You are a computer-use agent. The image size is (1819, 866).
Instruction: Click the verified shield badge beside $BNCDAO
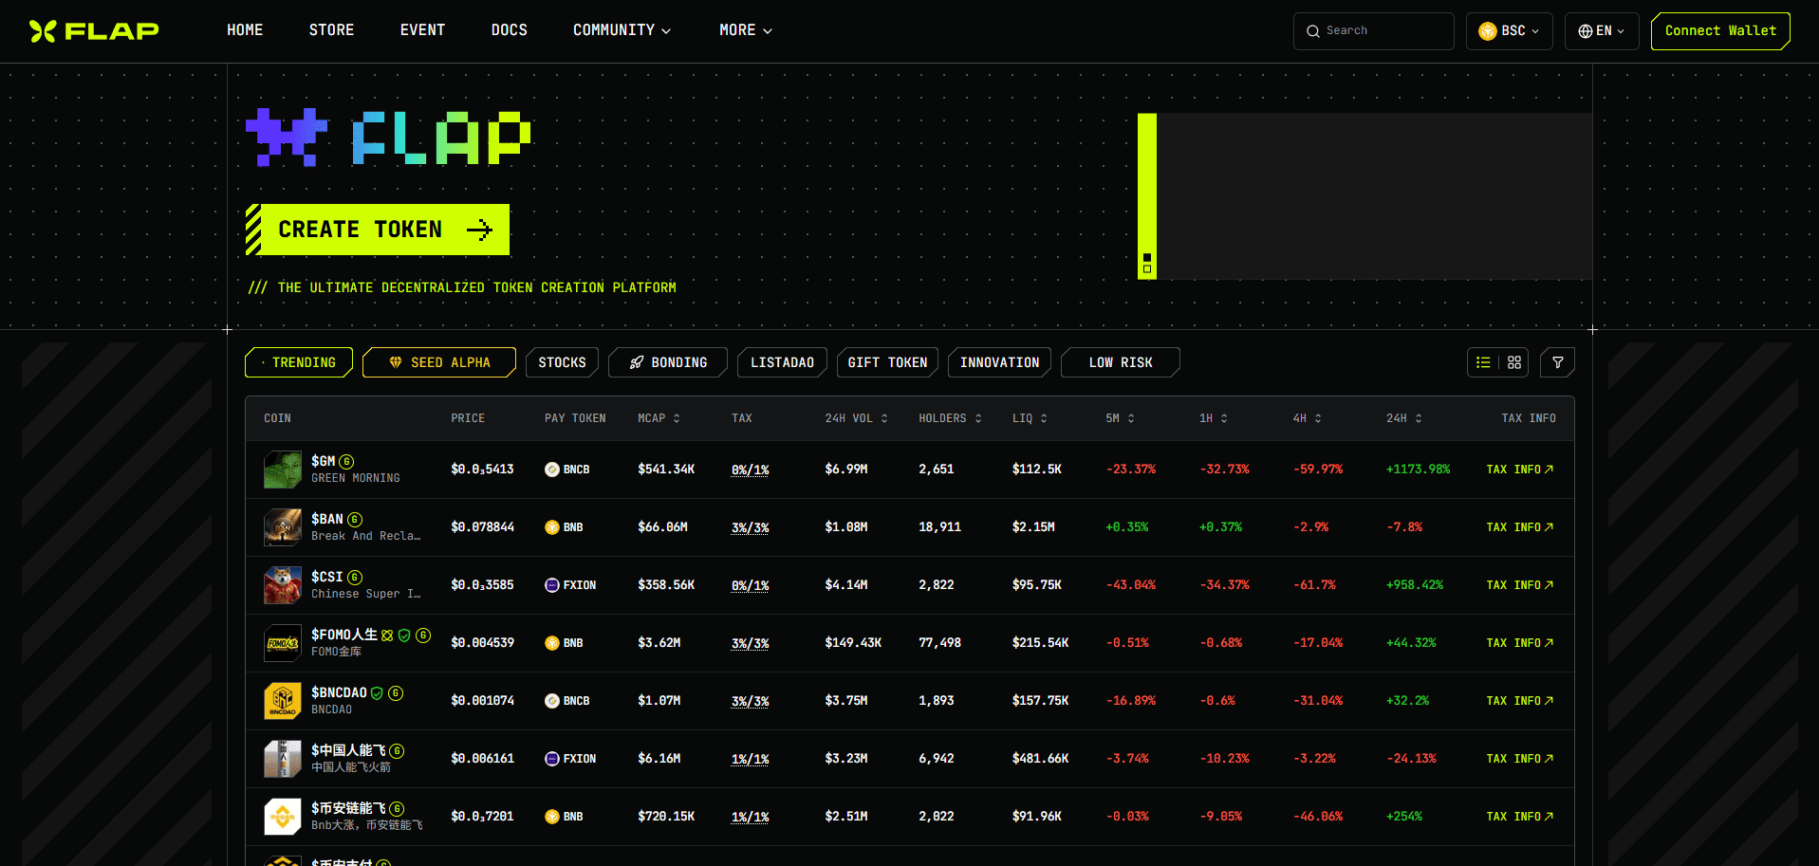coord(377,693)
